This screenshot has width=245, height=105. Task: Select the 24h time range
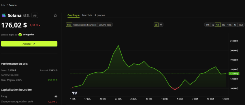click(x=208, y=25)
